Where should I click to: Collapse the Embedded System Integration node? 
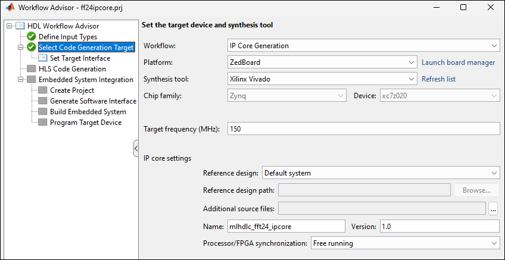[x=20, y=80]
